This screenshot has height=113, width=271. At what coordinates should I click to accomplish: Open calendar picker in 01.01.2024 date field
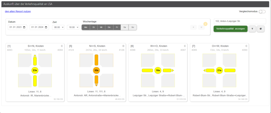point(46,27)
